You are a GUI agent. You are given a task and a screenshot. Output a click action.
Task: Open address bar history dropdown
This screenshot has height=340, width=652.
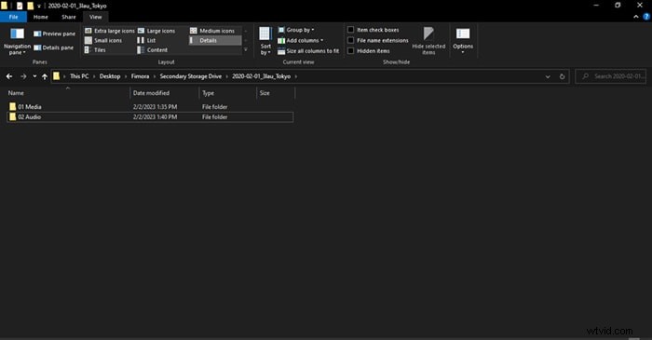(548, 76)
